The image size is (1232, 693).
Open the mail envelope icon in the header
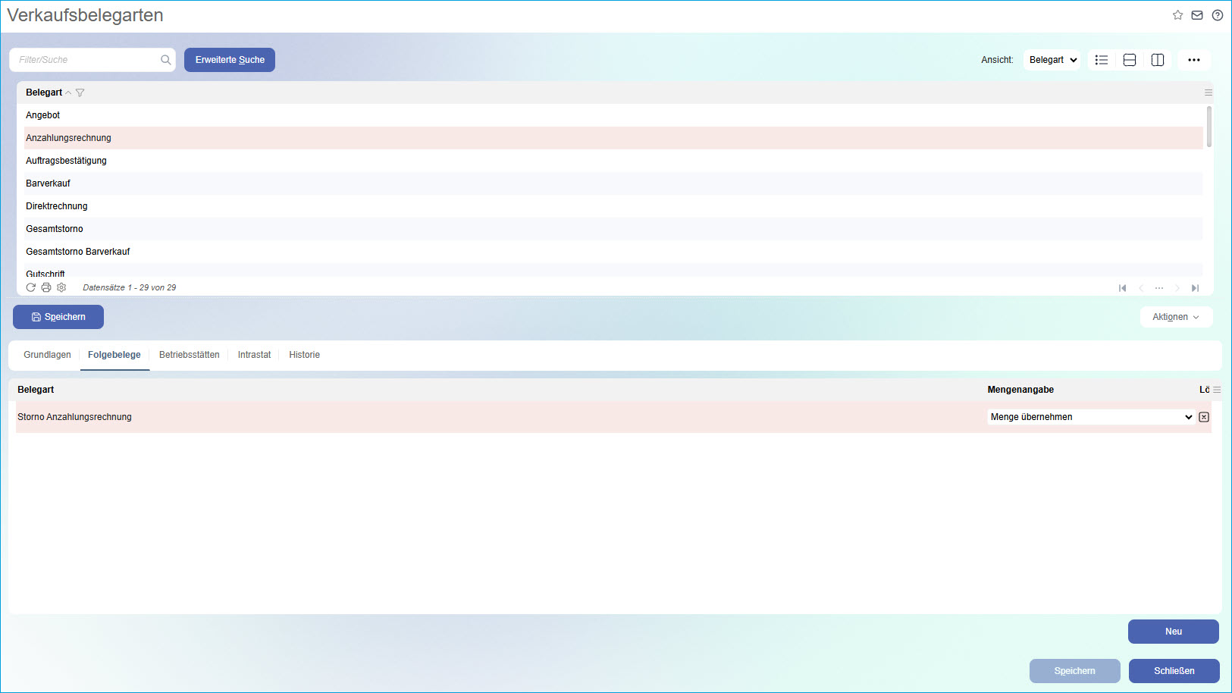pyautogui.click(x=1197, y=15)
